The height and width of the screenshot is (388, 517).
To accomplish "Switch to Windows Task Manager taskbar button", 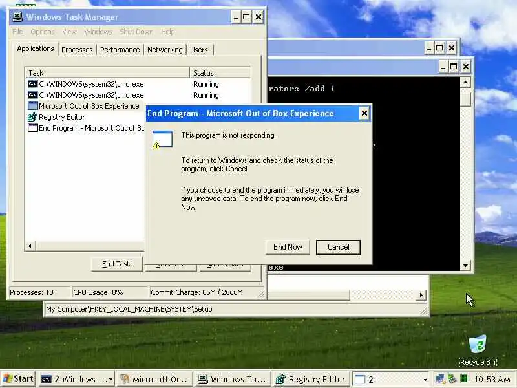I will [x=233, y=380].
